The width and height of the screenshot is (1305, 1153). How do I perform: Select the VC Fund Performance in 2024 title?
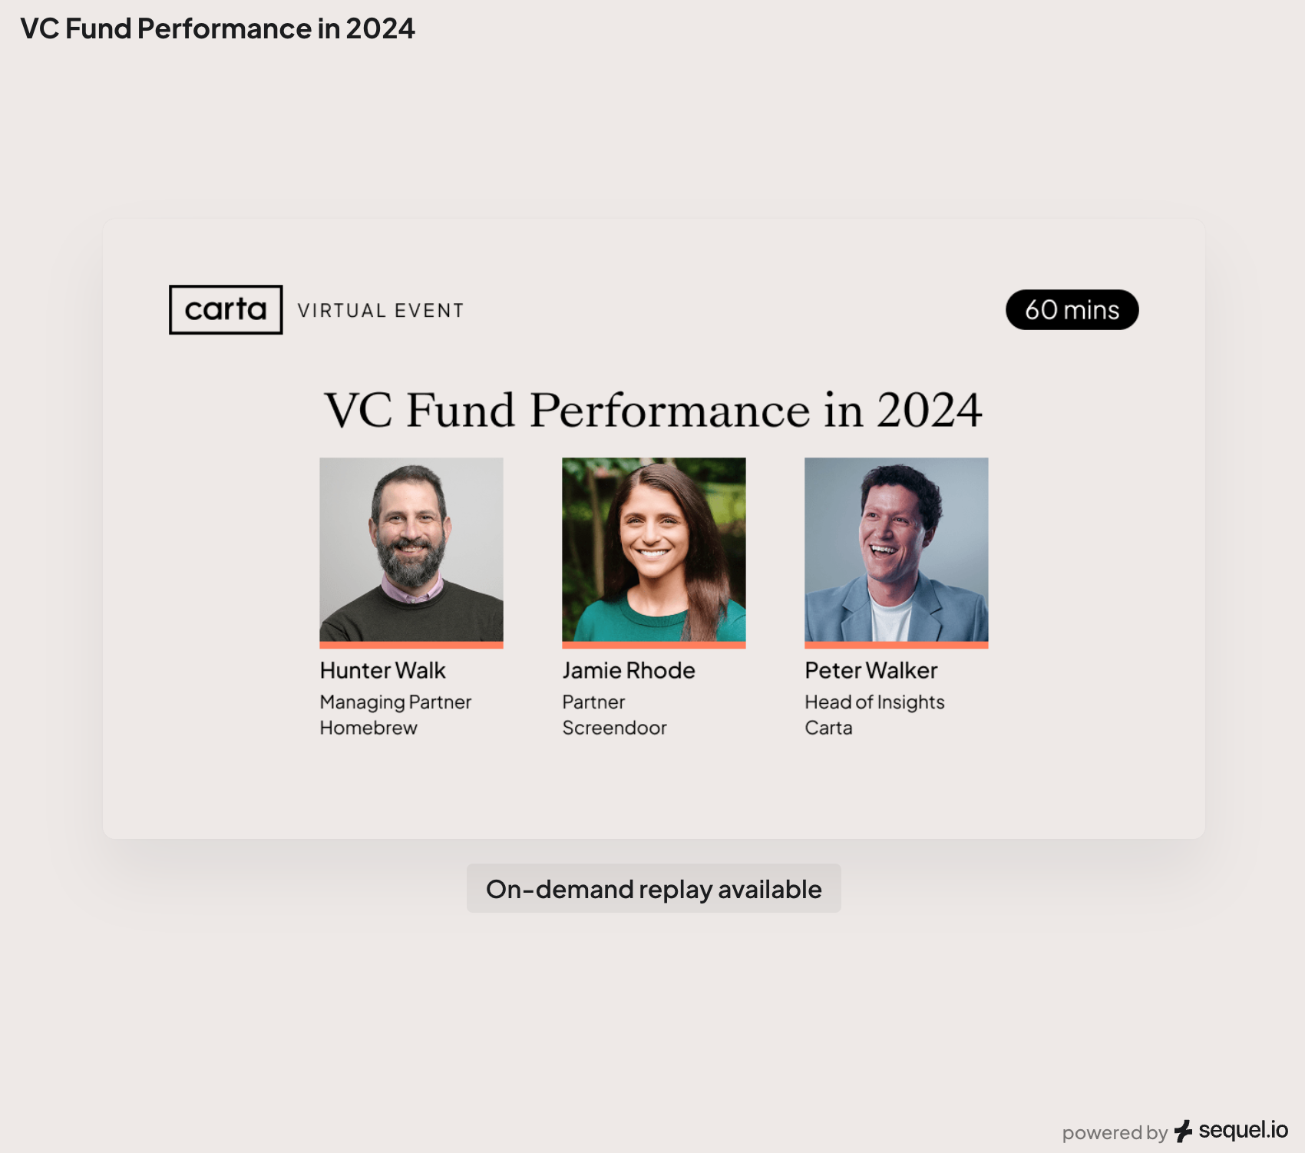click(x=653, y=411)
